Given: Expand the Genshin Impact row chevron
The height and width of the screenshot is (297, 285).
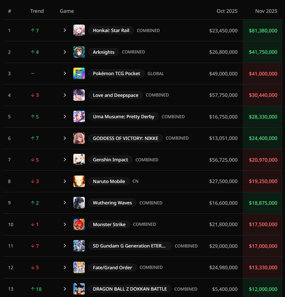Looking at the screenshot, I should [65, 160].
